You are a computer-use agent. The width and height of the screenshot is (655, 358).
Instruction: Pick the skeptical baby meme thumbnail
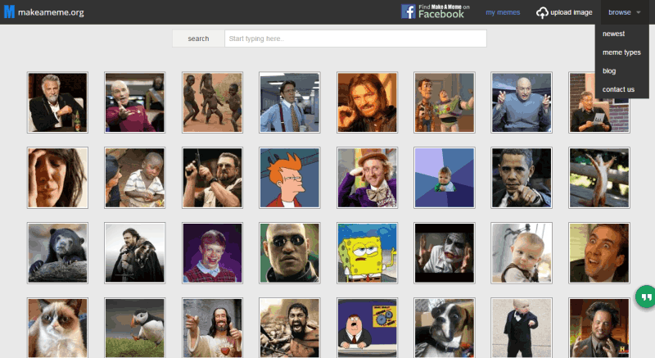pos(522,253)
